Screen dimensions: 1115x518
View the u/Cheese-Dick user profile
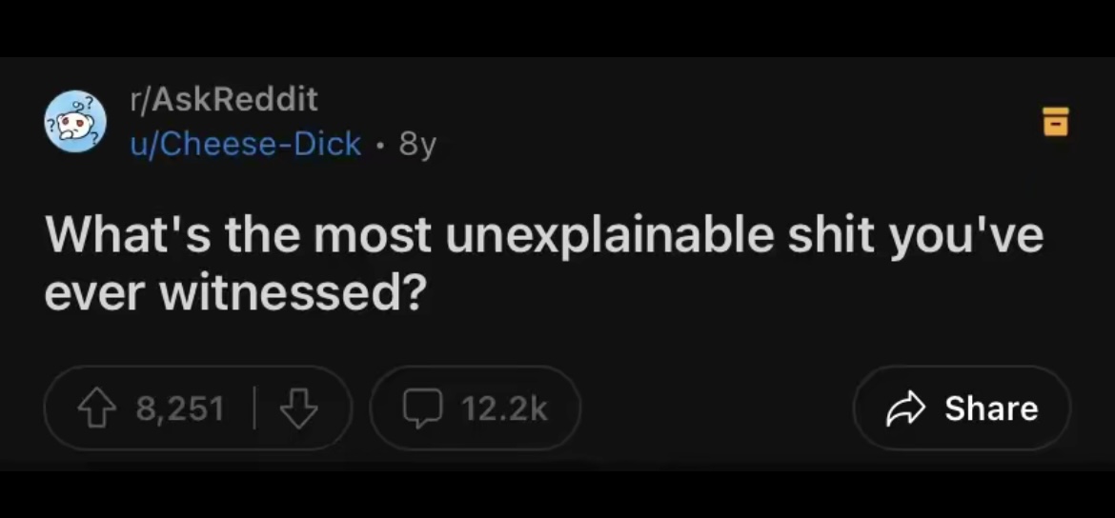coord(245,144)
